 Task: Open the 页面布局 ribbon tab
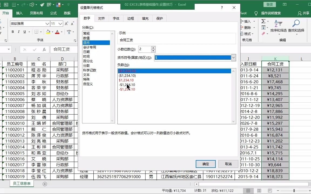click(36, 13)
